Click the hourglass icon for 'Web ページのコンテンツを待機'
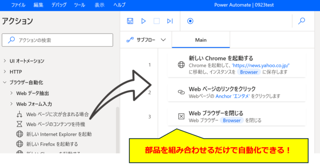Screen dimensions: 320x166 (19, 124)
